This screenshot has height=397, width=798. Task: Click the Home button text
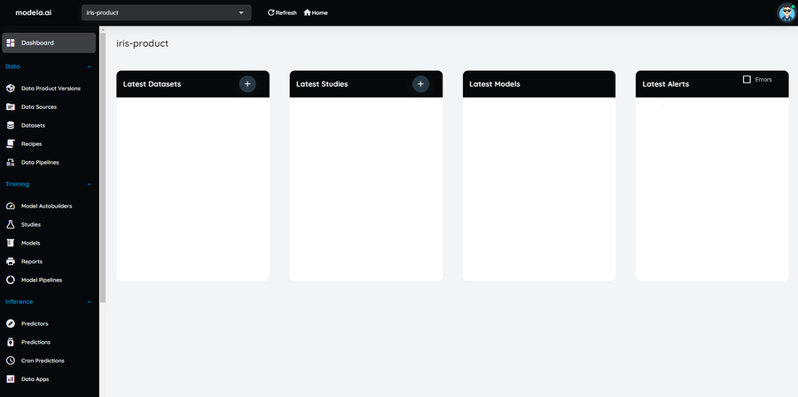(319, 12)
